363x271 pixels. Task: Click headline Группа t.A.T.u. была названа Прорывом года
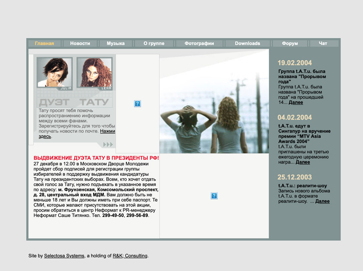pyautogui.click(x=302, y=76)
